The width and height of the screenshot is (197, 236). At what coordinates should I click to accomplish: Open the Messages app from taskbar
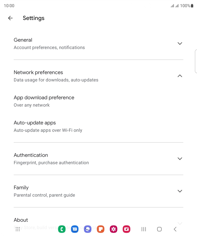[75, 229]
